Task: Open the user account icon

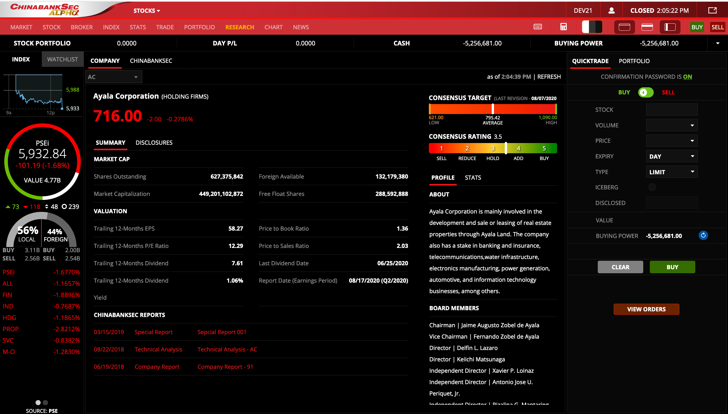Action: (x=611, y=11)
